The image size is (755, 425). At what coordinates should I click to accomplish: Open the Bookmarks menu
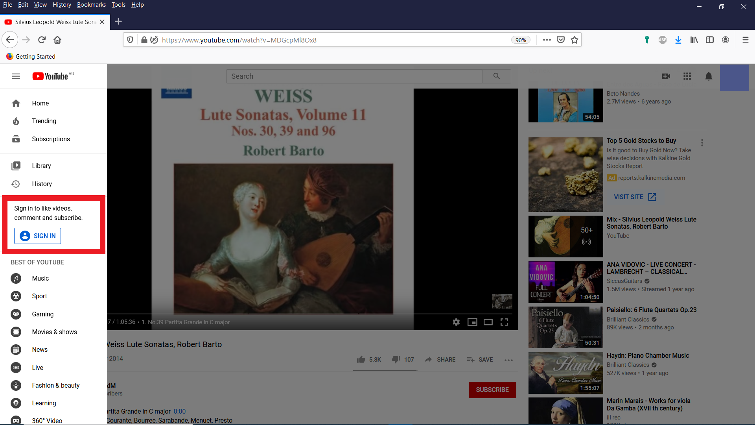91,5
